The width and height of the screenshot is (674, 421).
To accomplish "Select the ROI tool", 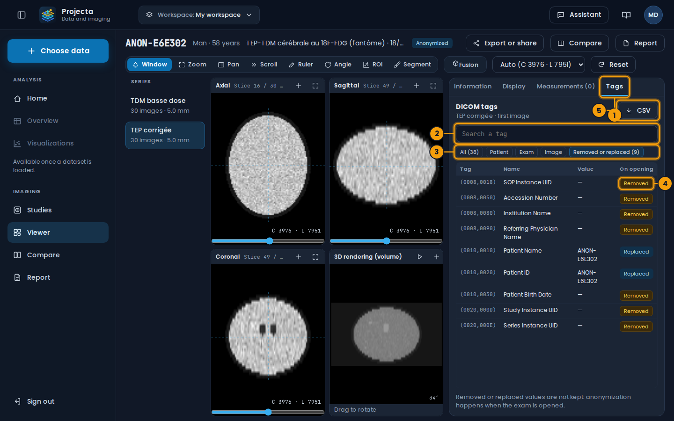I will 373,65.
